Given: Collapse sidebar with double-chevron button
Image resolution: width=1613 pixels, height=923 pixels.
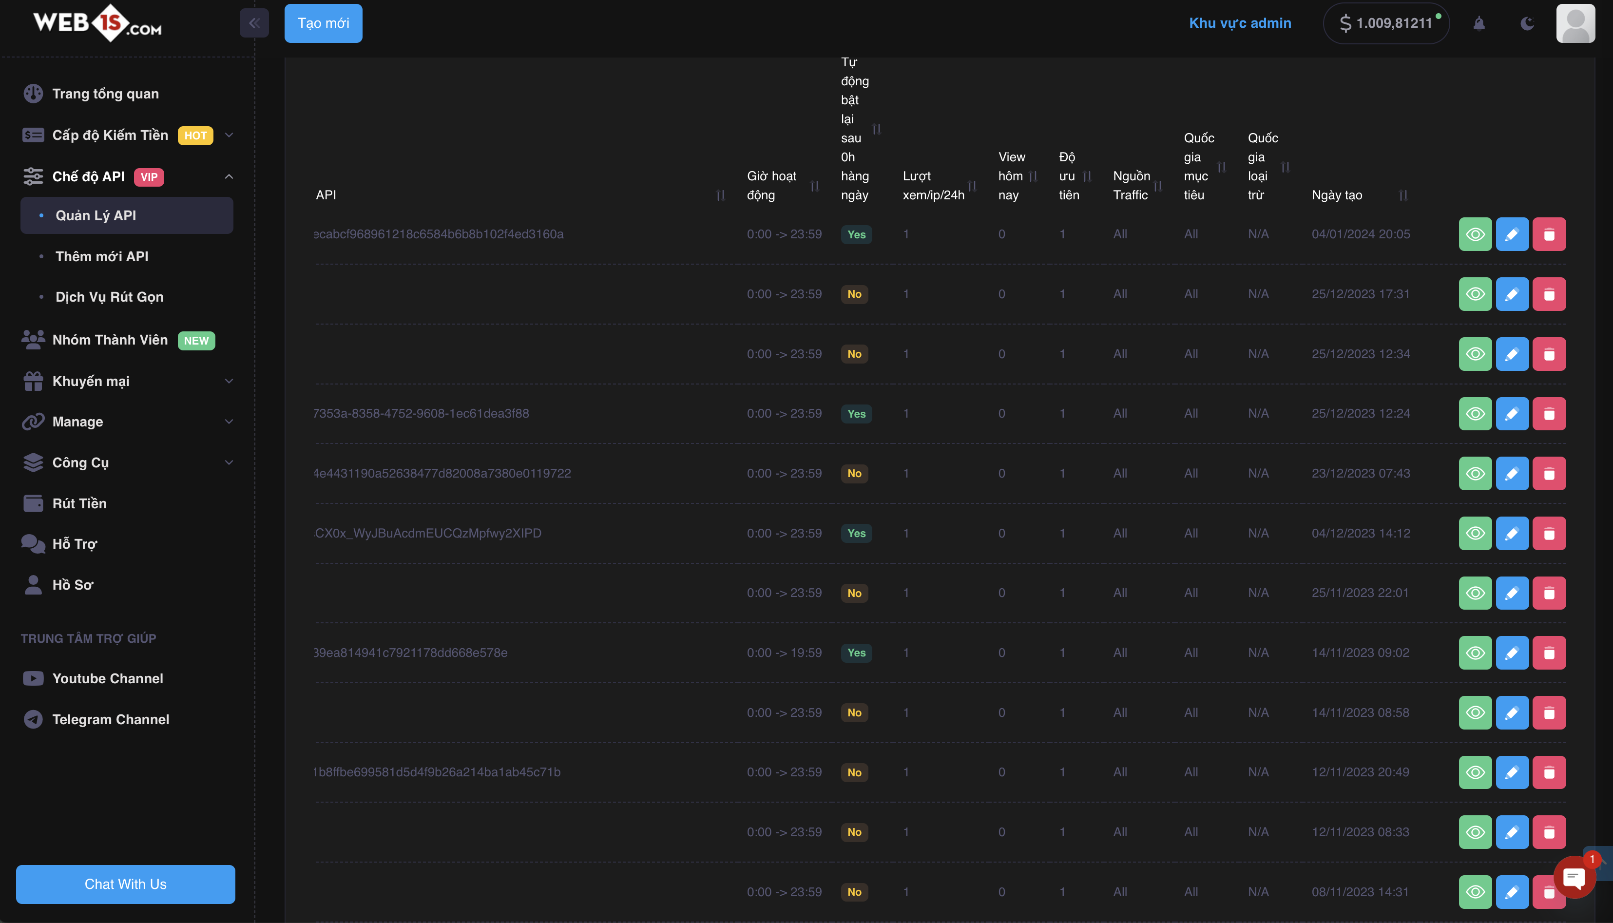Looking at the screenshot, I should click(254, 23).
